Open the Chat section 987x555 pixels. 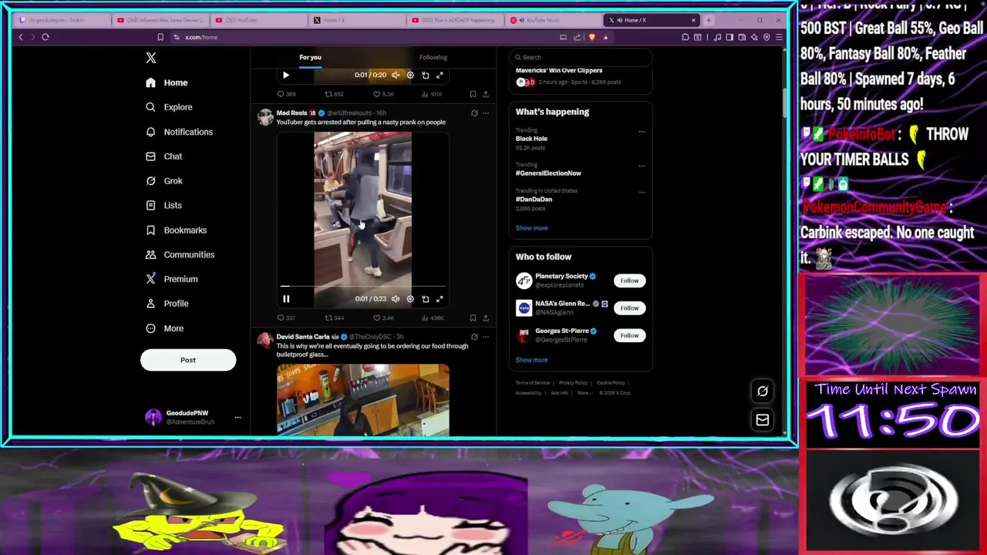tap(163, 156)
